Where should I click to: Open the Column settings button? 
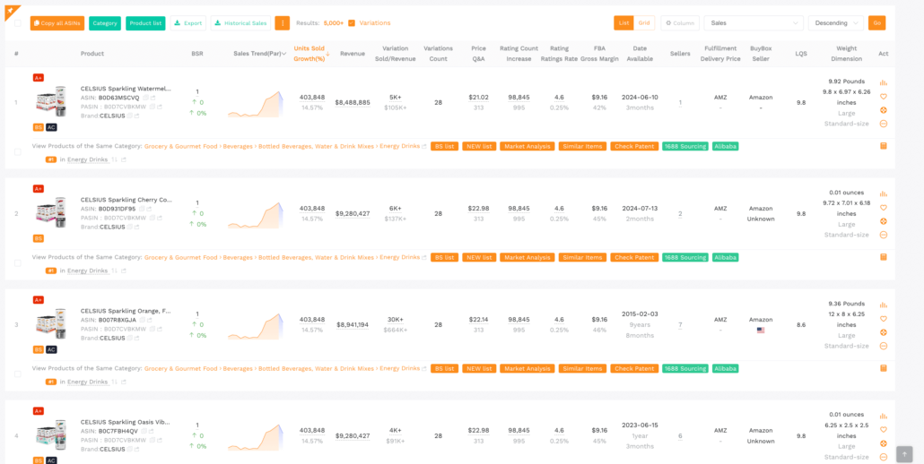680,23
